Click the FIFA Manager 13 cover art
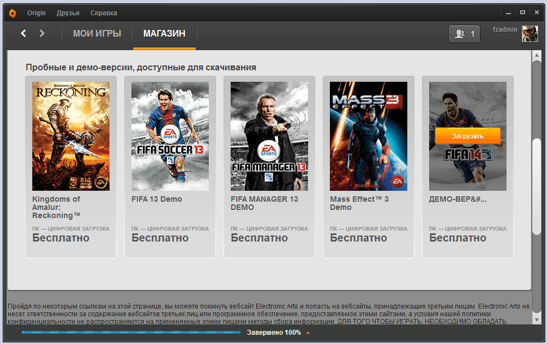 tap(269, 136)
